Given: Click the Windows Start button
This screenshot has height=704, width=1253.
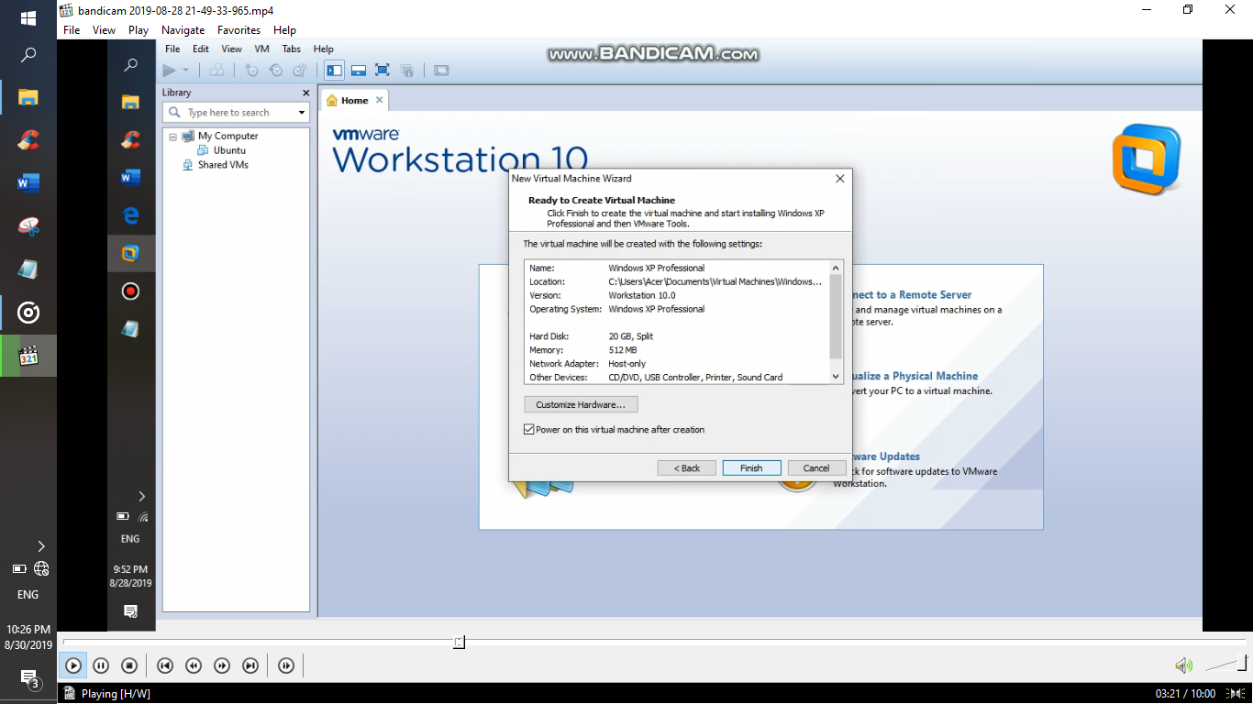Looking at the screenshot, I should tap(28, 17).
